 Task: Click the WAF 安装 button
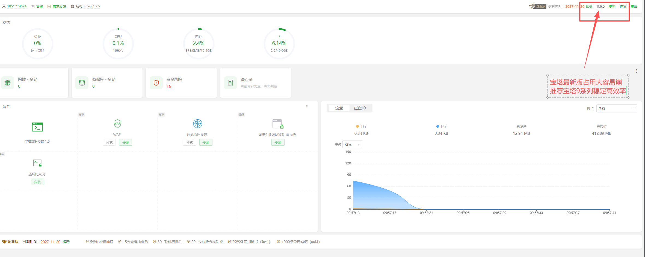pos(126,143)
